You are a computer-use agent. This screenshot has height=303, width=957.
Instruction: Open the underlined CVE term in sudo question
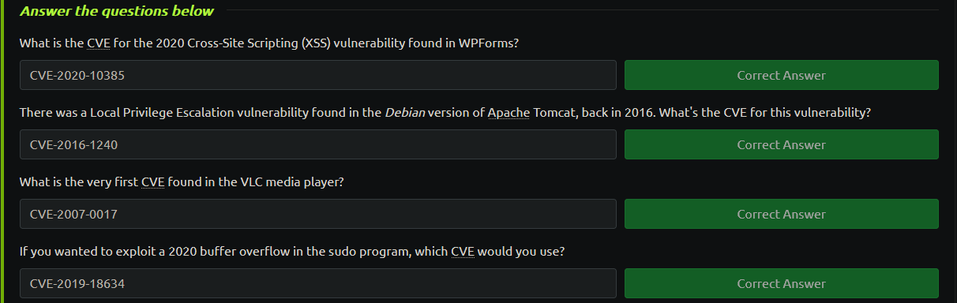pos(463,252)
